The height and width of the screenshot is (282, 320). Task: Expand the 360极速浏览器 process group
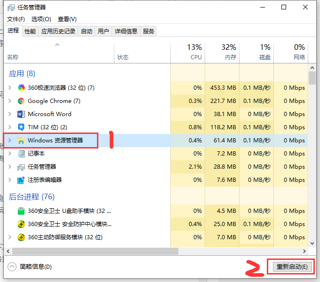pos(9,87)
